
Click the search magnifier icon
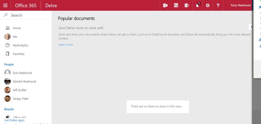[6, 15]
